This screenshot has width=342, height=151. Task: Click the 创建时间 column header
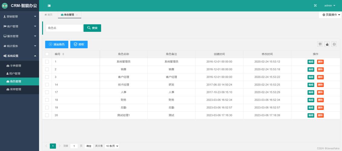pyautogui.click(x=219, y=54)
